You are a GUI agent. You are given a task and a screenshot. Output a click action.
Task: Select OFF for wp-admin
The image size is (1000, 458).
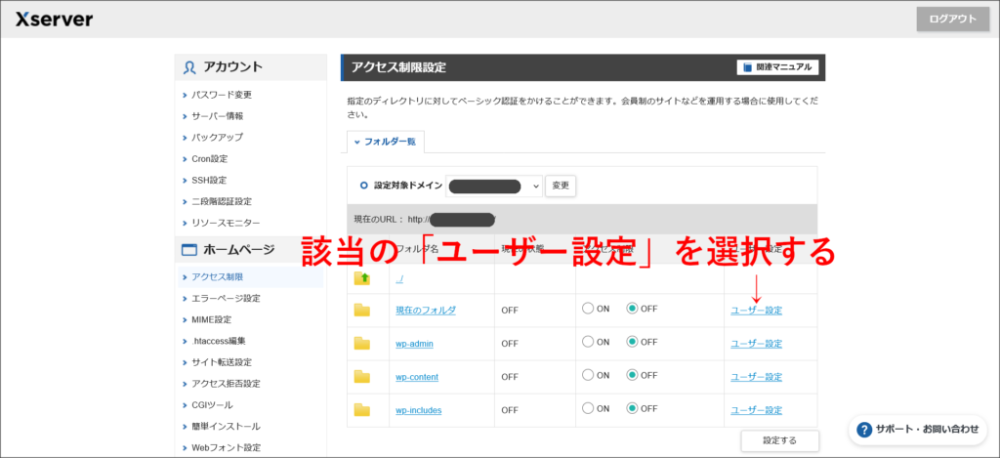pyautogui.click(x=632, y=341)
